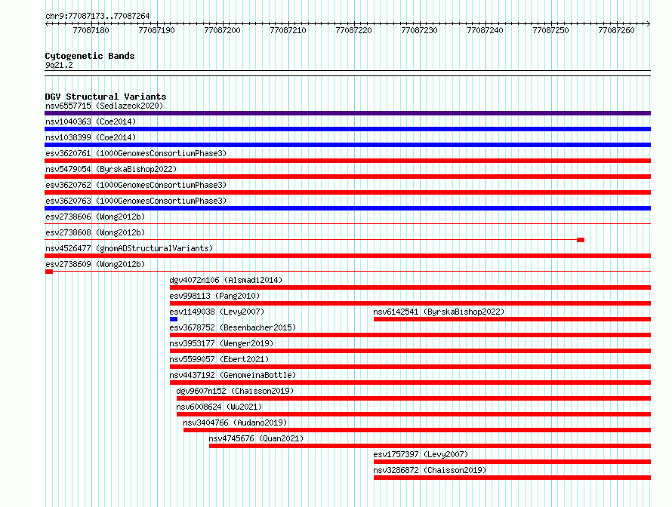
Task: Select esv2738609 (Wong2012b) label
Action: click(95, 264)
